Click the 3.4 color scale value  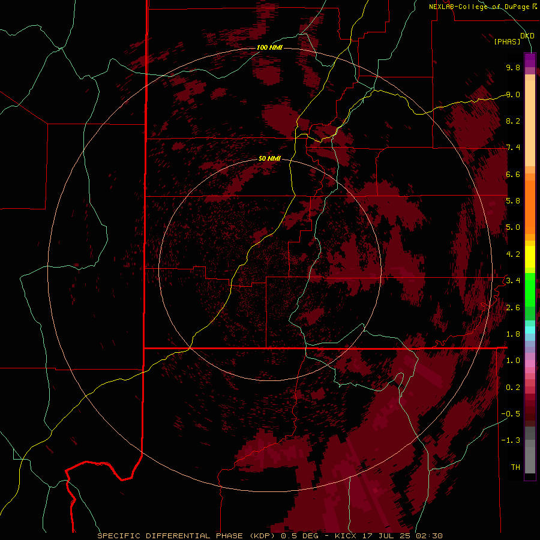[x=513, y=281]
